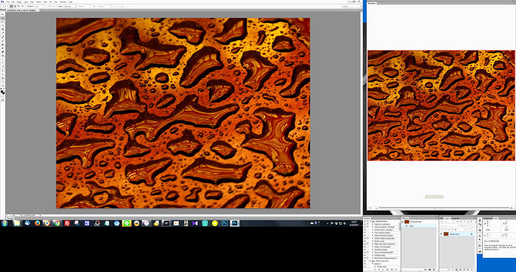Switch to the Channels tab
Viewport: 516px width, 272px height.
point(456,218)
